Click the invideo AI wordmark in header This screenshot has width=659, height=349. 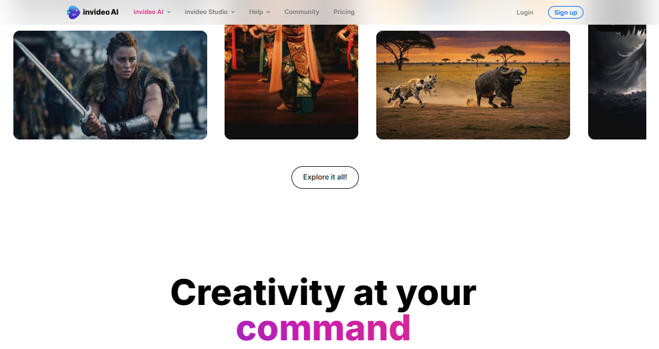(100, 12)
